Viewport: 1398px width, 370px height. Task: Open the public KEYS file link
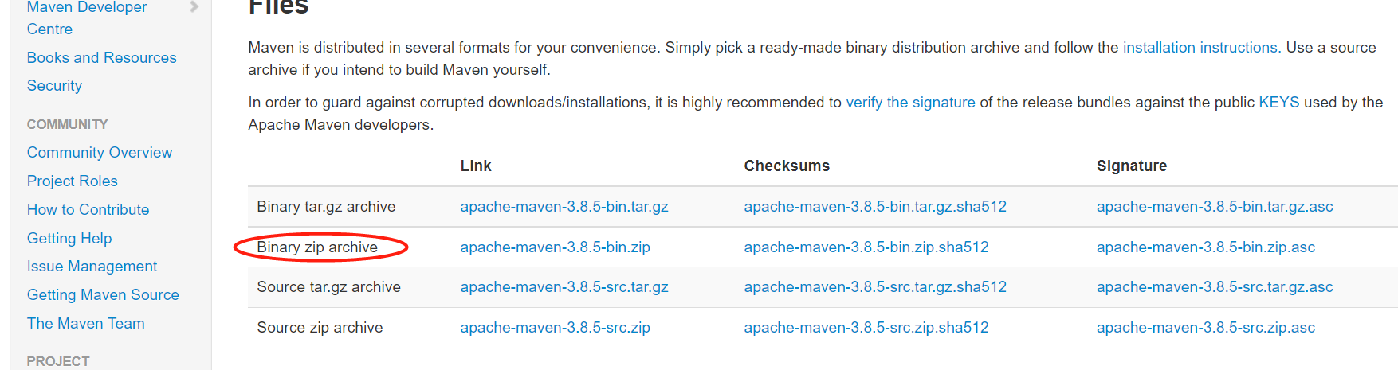click(x=1278, y=102)
